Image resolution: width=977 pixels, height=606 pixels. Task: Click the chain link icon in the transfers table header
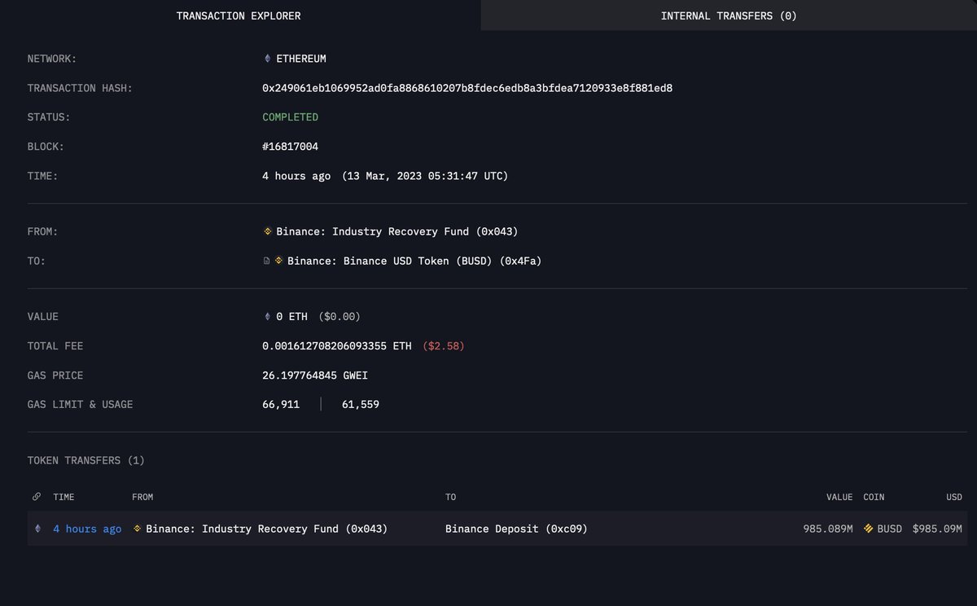click(x=36, y=496)
